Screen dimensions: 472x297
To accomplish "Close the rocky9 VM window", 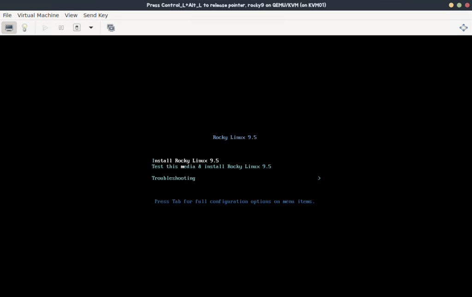I will click(467, 5).
